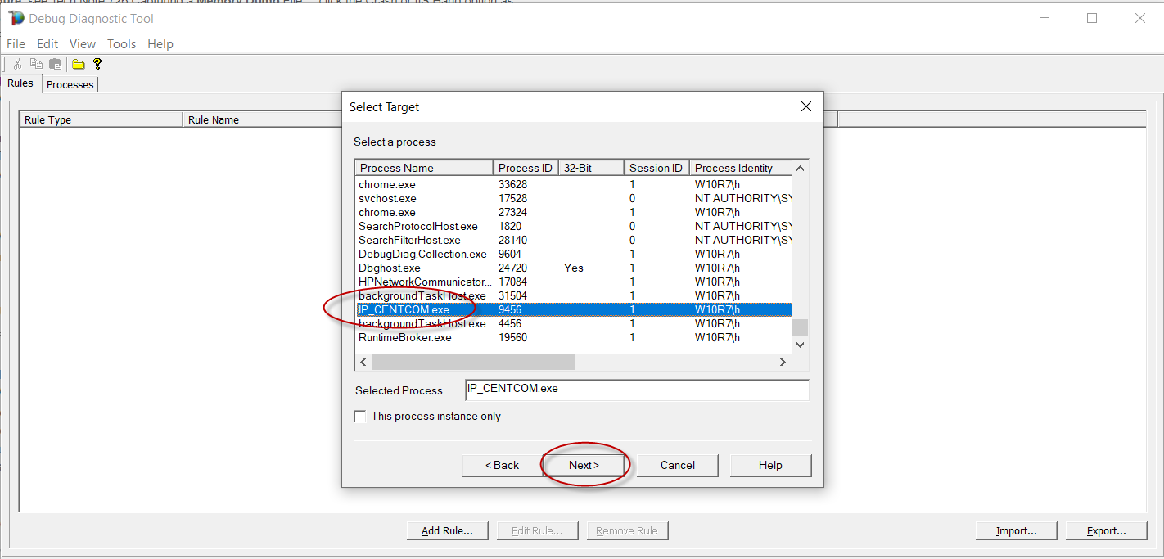
Task: Sort by Process ID column header
Action: pyautogui.click(x=525, y=168)
